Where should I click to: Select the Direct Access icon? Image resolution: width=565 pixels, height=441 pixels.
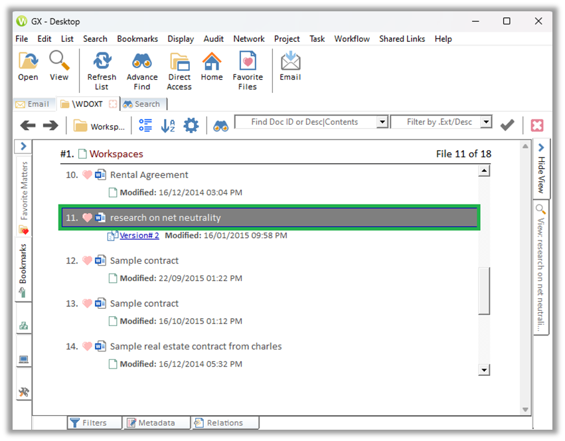tap(179, 65)
